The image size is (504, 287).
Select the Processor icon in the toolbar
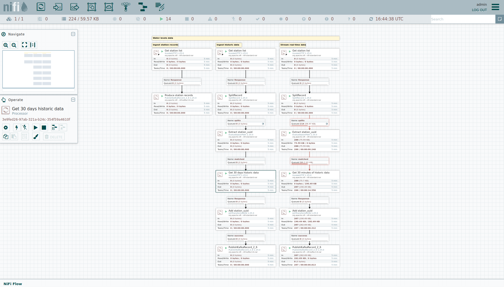pyautogui.click(x=41, y=7)
